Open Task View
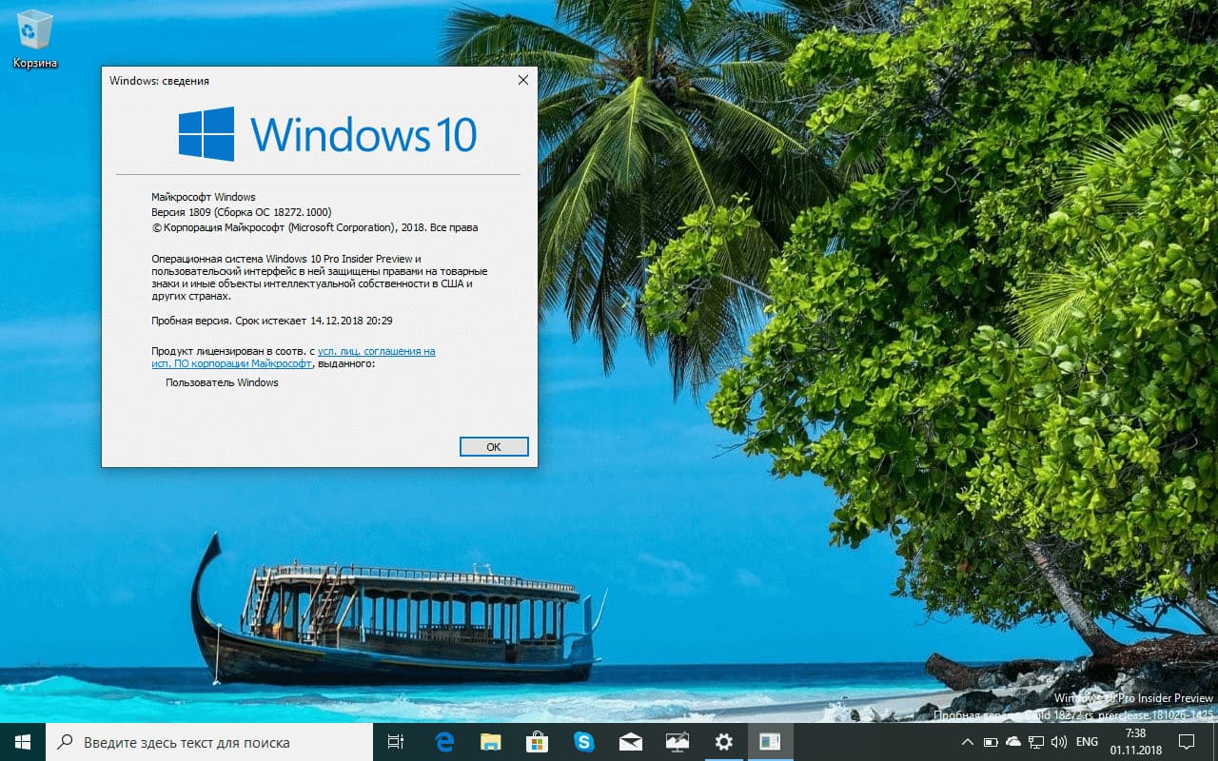Viewport: 1218px width, 761px height. [396, 741]
